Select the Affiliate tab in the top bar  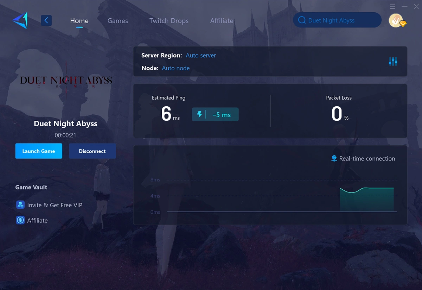tap(222, 21)
